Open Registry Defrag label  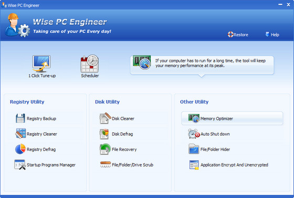tap(41, 149)
